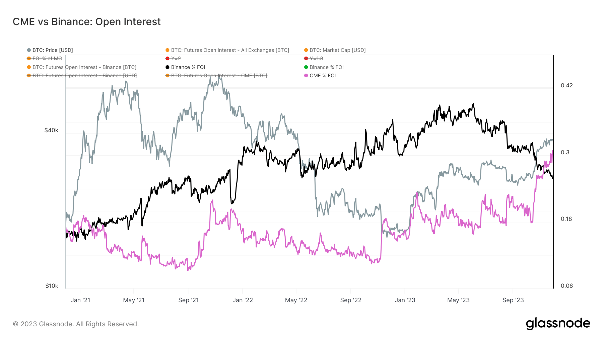603x339 pixels.
Task: Click the red dot next to Y=2
Action: pyautogui.click(x=167, y=59)
